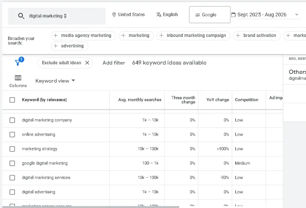Click the calendar icon beside the date range
This screenshot has height=208, width=306.
point(233,15)
